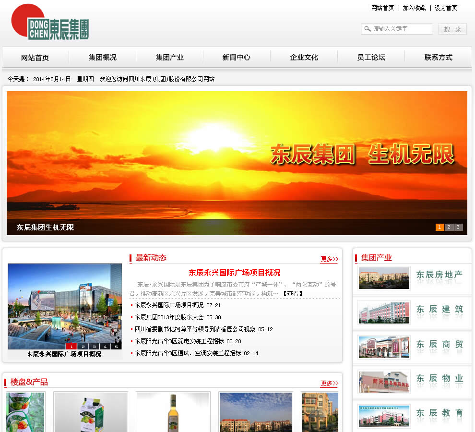The image size is (475, 432).
Task: Open 集团概况 in navigation bar
Action: click(102, 58)
